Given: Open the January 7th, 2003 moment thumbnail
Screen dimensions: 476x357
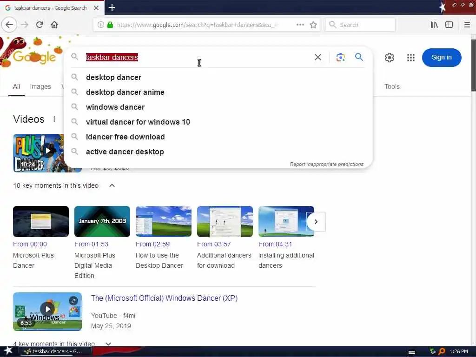Looking at the screenshot, I should 102,221.
